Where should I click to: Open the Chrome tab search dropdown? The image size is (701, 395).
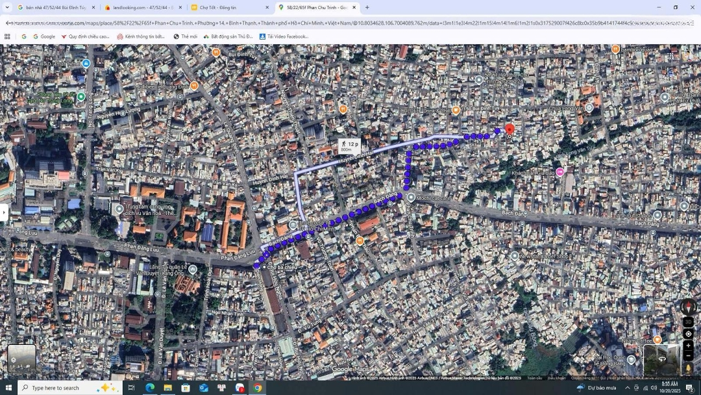8,8
